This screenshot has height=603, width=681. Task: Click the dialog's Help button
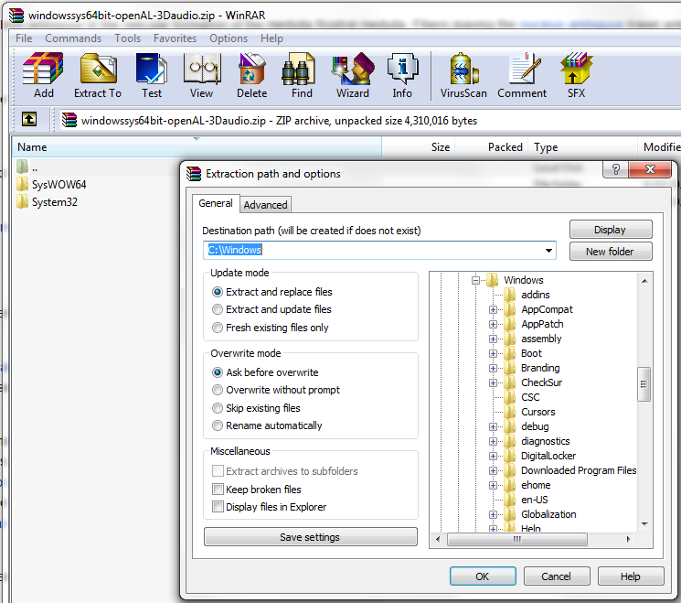pos(631,576)
